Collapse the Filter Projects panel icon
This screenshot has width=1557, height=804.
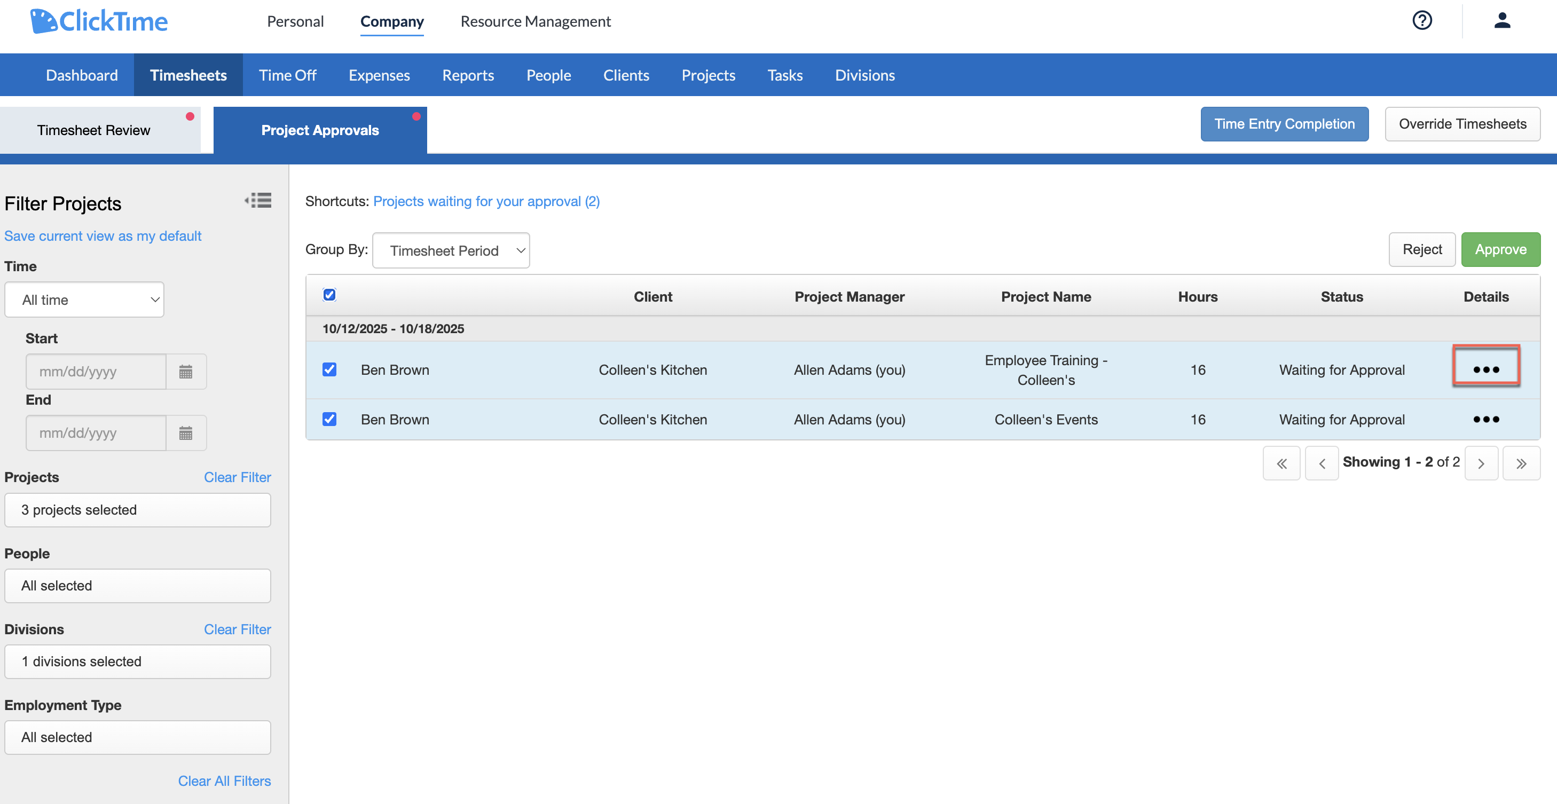click(258, 201)
